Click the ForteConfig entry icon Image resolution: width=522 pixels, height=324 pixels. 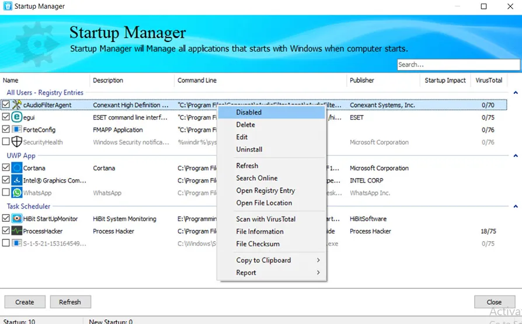pos(17,130)
